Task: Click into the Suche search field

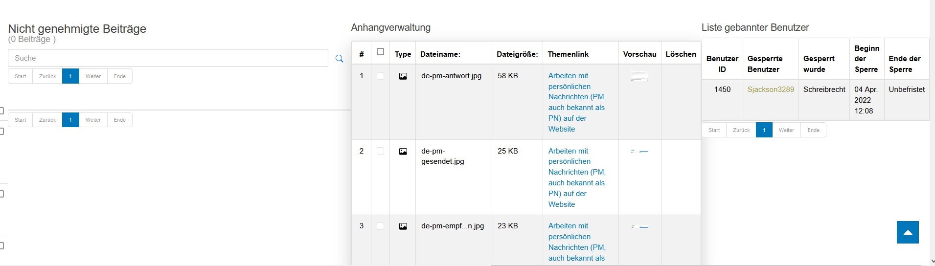Action: point(168,58)
